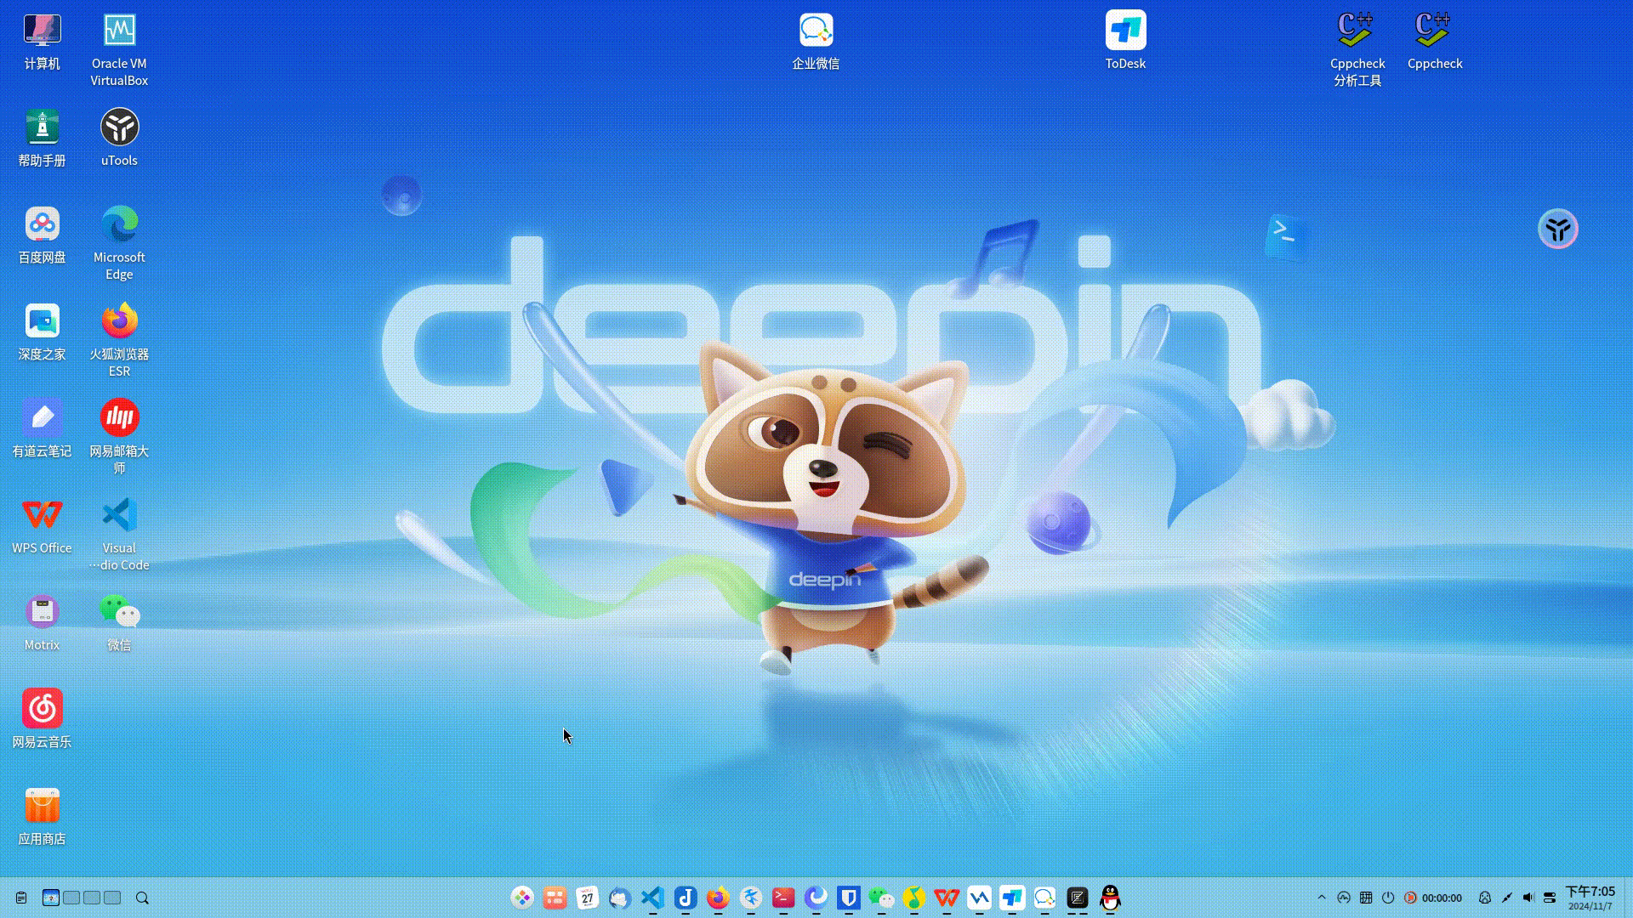Open Firefox from the dock
This screenshot has height=918, width=1633.
point(718,898)
